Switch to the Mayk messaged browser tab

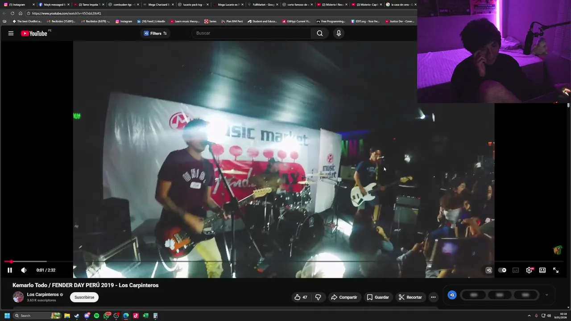(54, 4)
